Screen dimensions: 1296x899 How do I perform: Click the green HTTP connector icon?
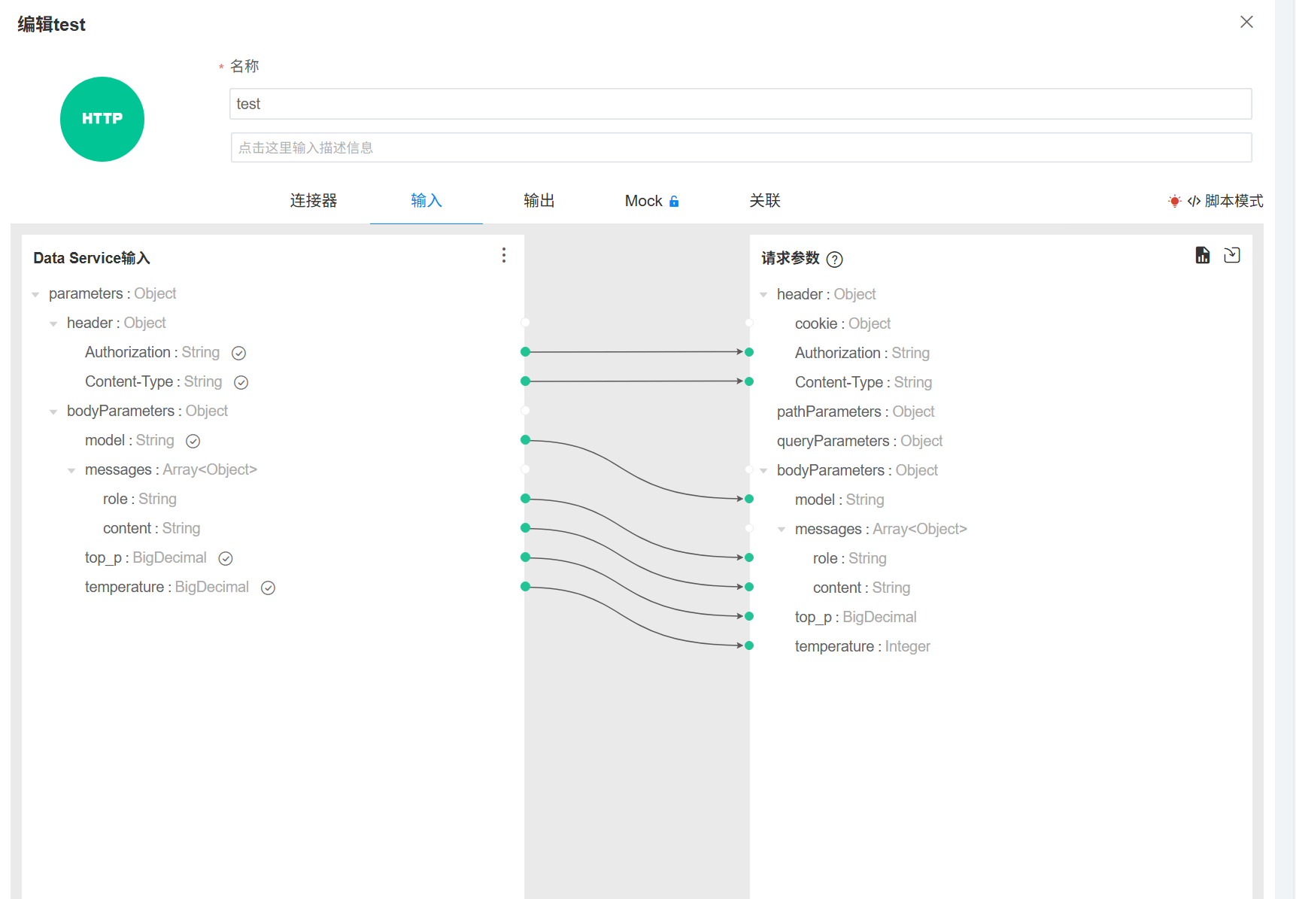[102, 119]
